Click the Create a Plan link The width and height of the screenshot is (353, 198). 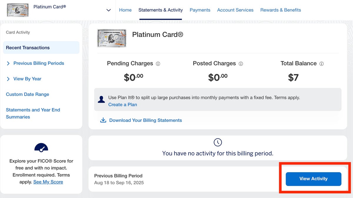[123, 105]
